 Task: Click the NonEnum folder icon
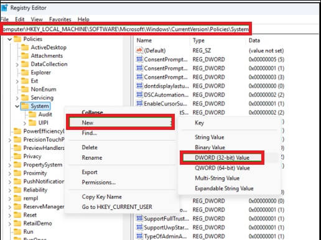25,90
